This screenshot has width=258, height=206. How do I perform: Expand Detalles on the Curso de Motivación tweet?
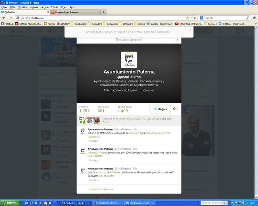[93, 141]
